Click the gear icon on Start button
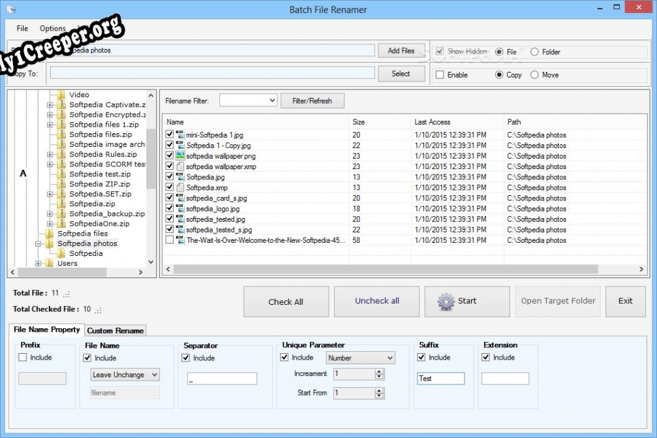The height and width of the screenshot is (438, 657). [x=446, y=302]
